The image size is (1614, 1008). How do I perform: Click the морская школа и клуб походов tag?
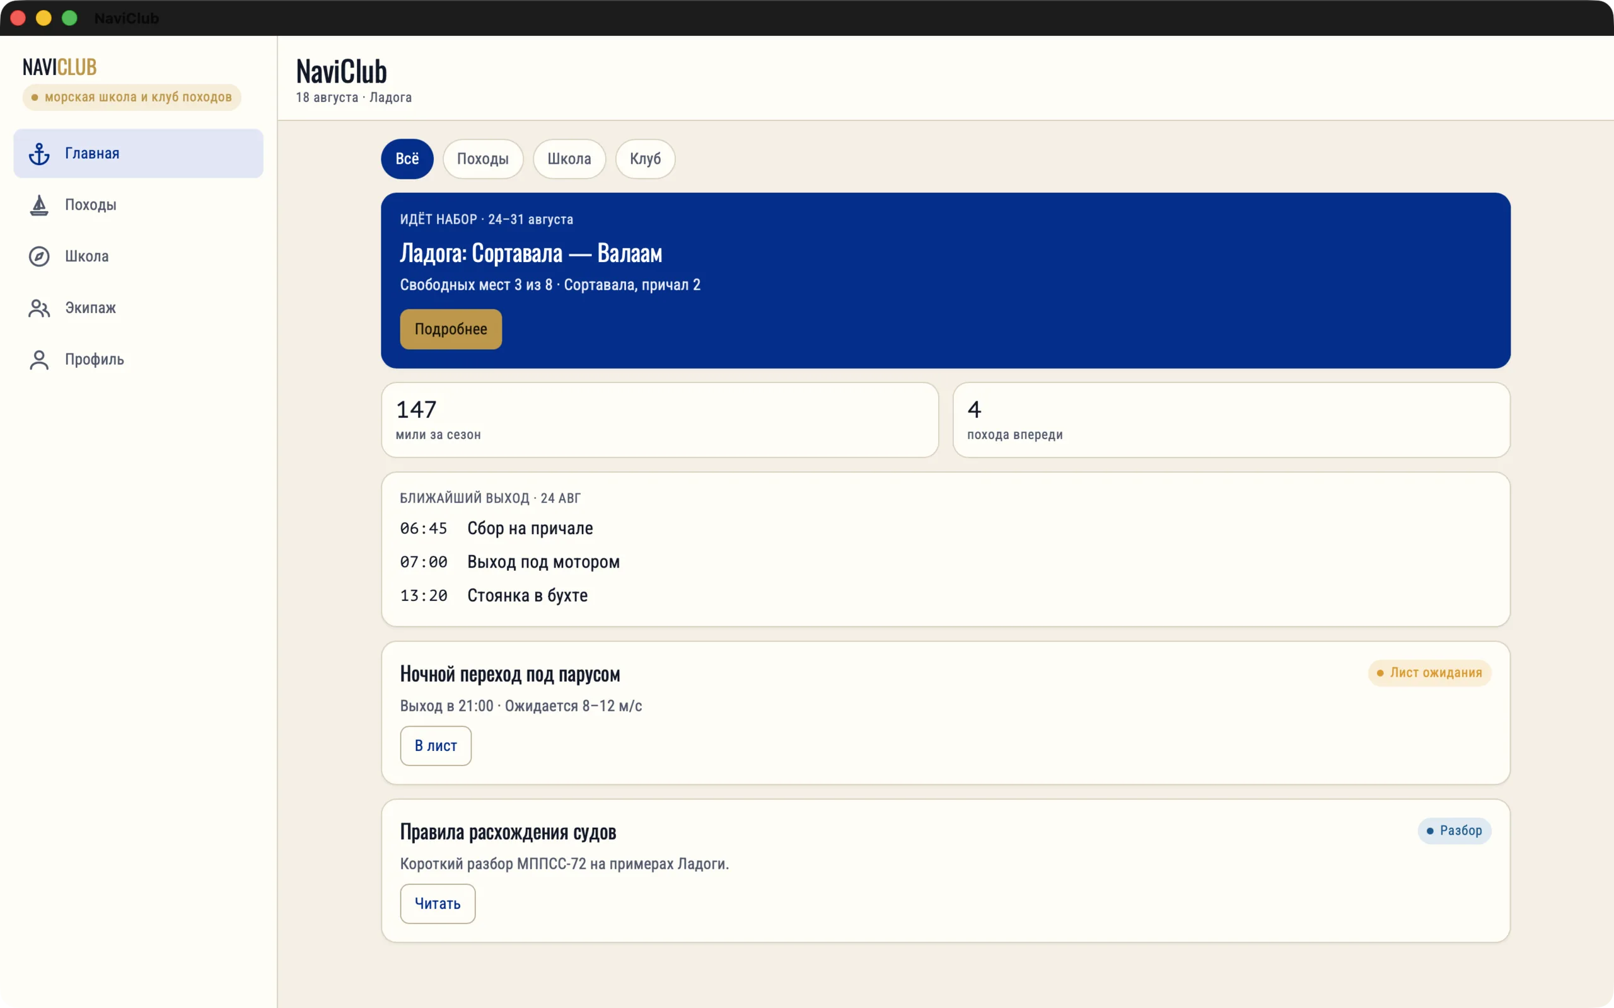tap(131, 97)
